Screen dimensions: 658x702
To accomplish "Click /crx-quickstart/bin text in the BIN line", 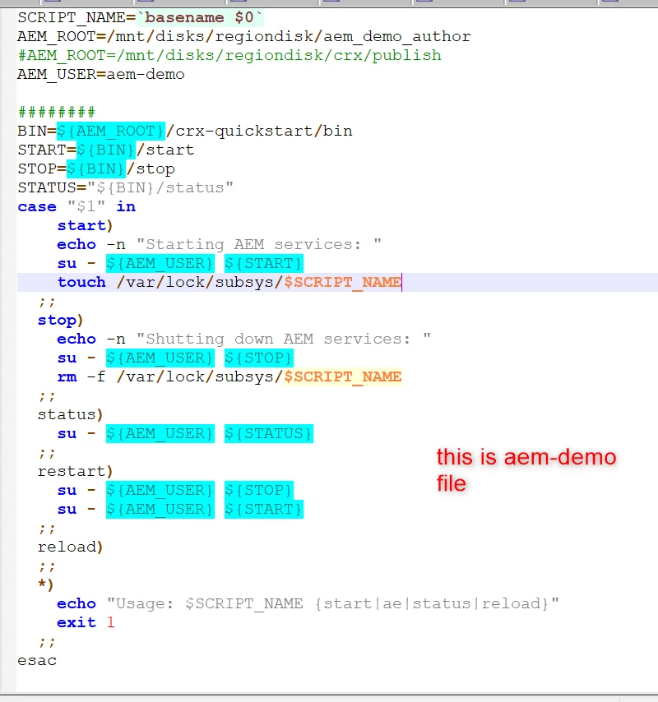I will (x=259, y=132).
